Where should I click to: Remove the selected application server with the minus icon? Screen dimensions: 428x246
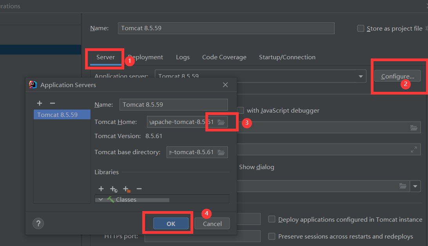coord(53,103)
